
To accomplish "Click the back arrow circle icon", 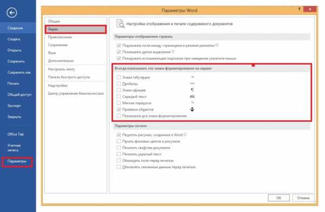I will point(11,13).
